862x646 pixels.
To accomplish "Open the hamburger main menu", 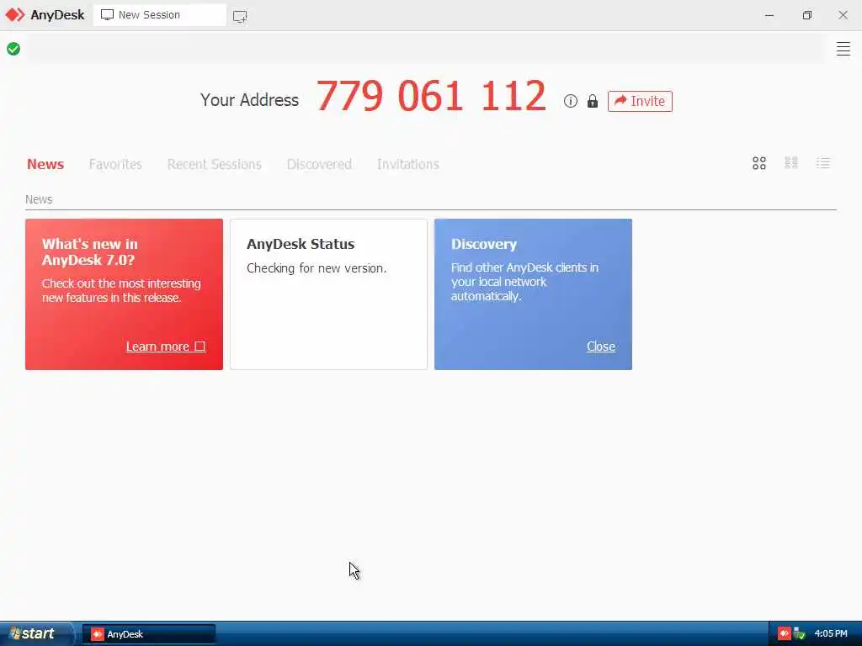I will [843, 49].
